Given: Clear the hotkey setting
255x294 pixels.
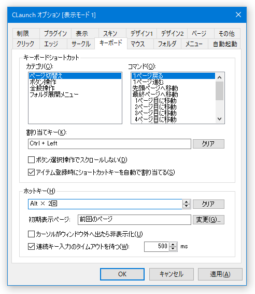Looking at the screenshot, I should pos(208,204).
